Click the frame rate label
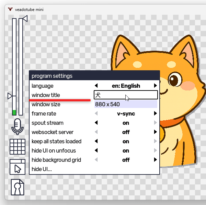Screen dimensions: 206x205 coord(44,113)
